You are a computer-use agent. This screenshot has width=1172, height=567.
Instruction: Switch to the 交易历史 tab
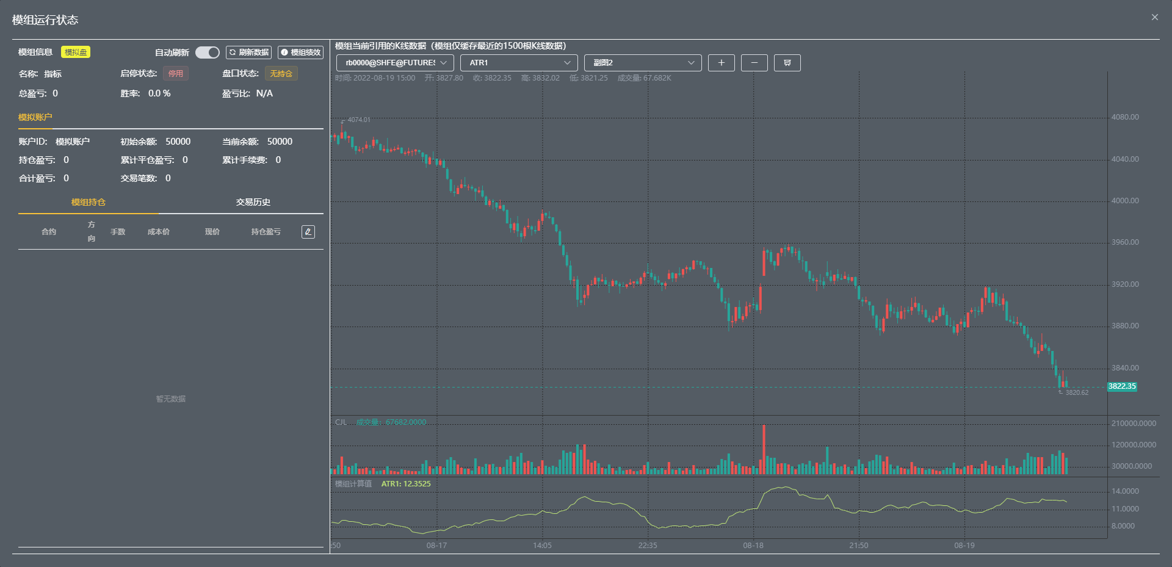click(x=253, y=202)
